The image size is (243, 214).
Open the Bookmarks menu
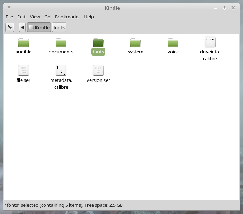point(67,17)
